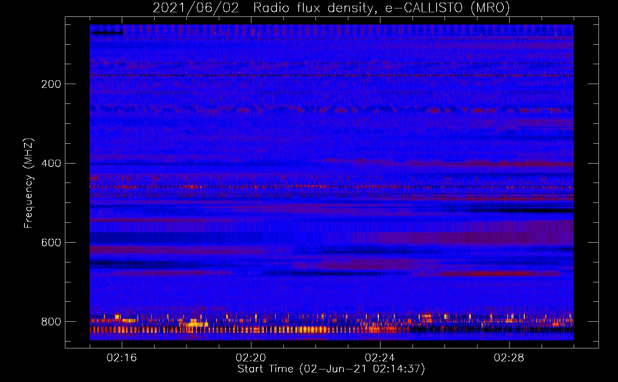Click the 400 frequency tick label

point(51,163)
